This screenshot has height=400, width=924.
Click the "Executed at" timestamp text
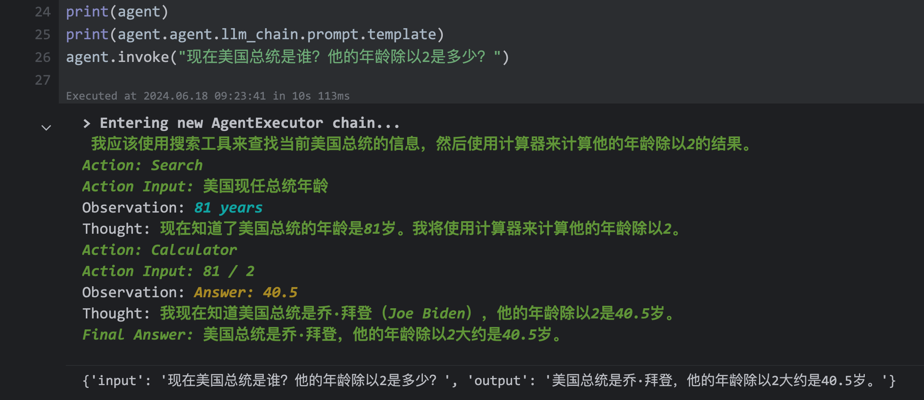pos(208,96)
